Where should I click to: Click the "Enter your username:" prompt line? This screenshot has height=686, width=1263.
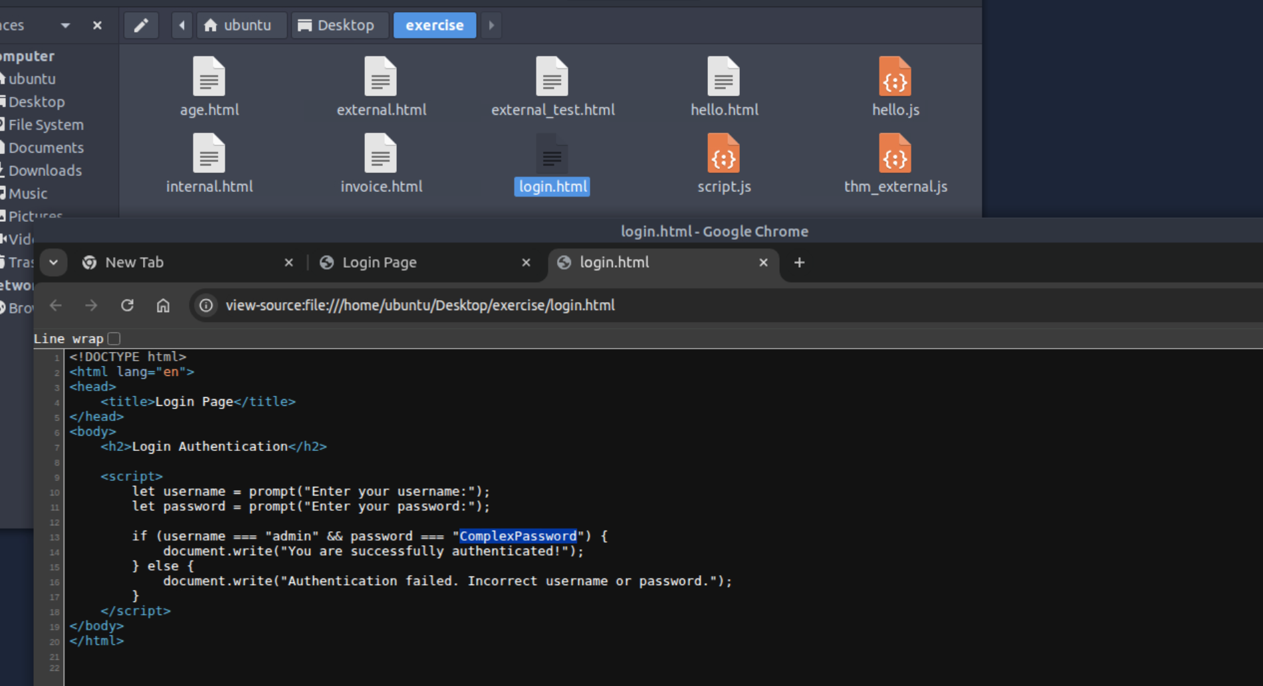click(x=311, y=491)
